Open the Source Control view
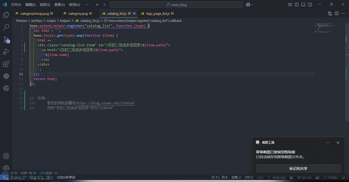 coord(6,39)
